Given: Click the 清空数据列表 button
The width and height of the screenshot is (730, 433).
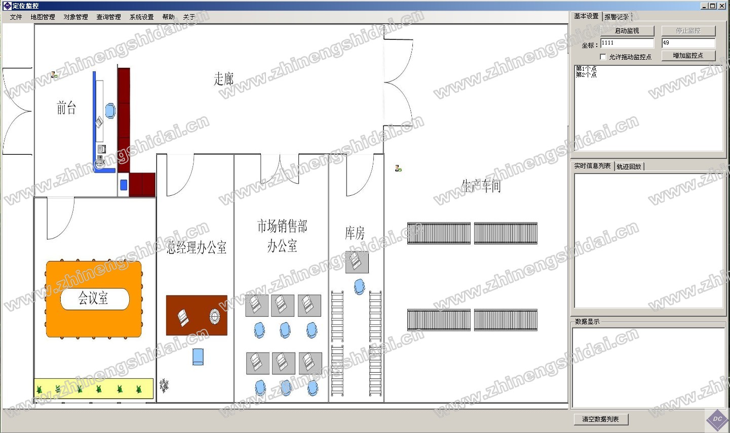Looking at the screenshot, I should [601, 419].
